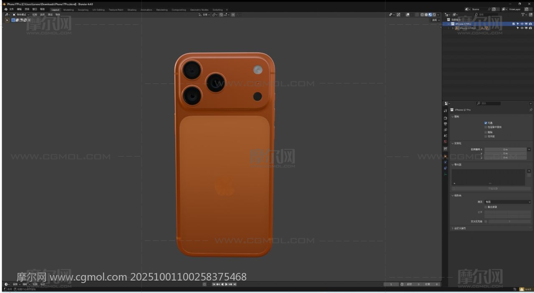Viewport: 534px width, 293px height.
Task: Open the Tool properties tab icon
Action: (446, 111)
